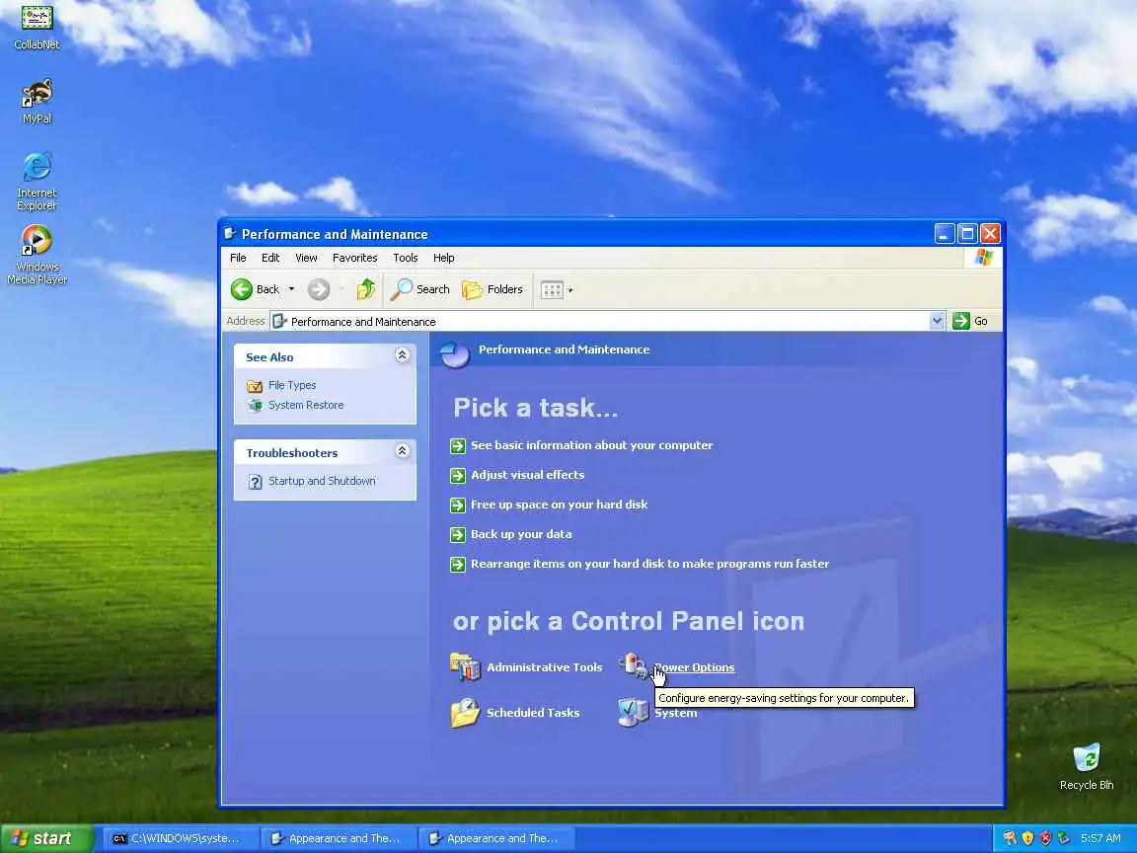Open the CollabNet desktop icon
The image size is (1137, 853).
pyautogui.click(x=37, y=28)
